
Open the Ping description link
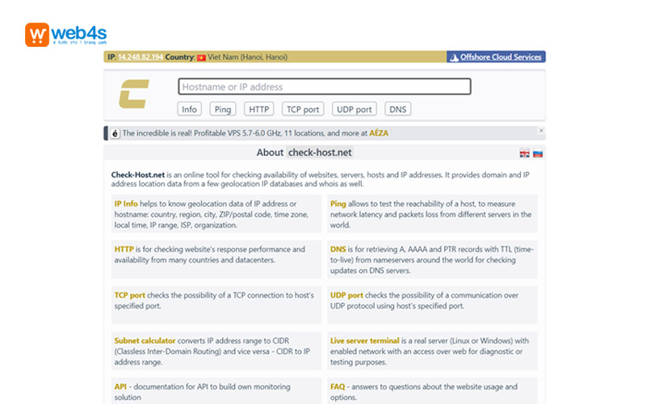coord(338,204)
